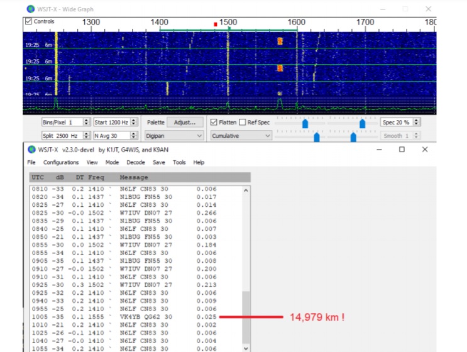
Task: Click the Start 1200 Hz spin box
Action: coord(115,122)
